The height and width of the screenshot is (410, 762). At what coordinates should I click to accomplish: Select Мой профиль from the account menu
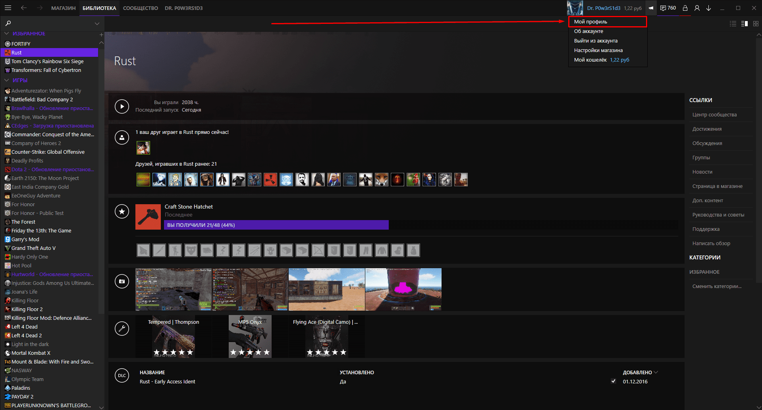pos(608,22)
